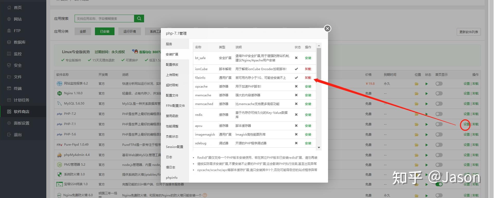This screenshot has width=494, height=198.
Task: Open the Session配置 tab
Action: [175, 147]
